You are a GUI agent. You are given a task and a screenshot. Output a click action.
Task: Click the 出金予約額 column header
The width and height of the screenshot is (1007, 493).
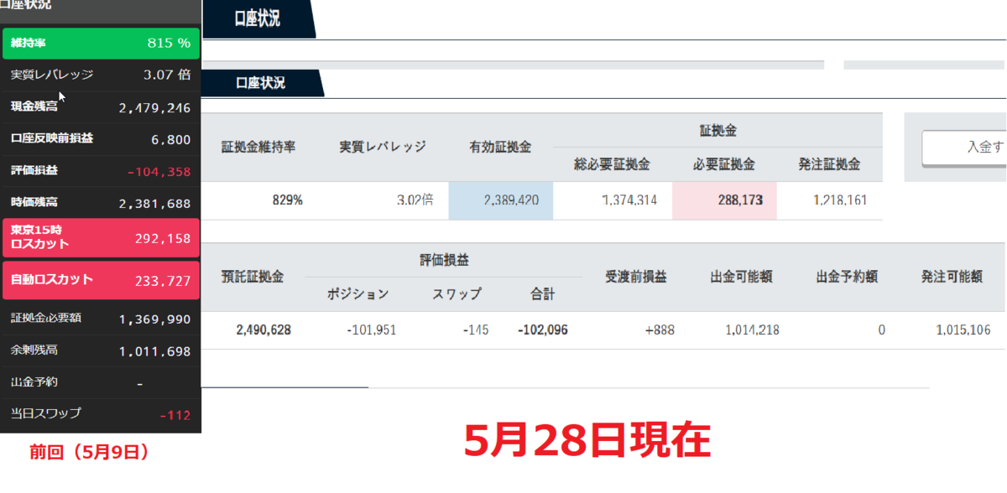[x=847, y=277]
